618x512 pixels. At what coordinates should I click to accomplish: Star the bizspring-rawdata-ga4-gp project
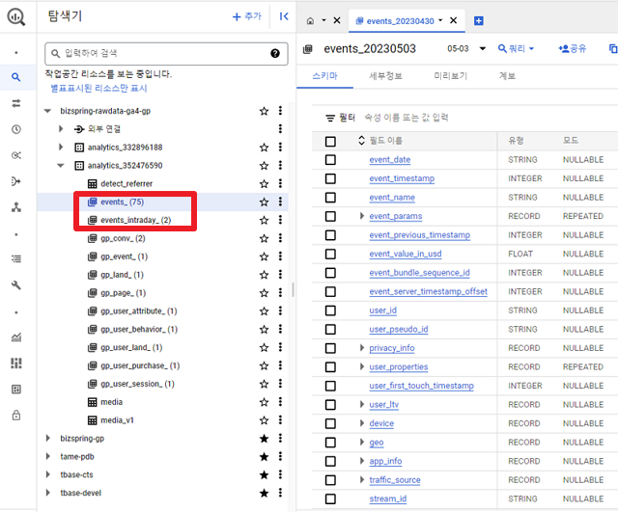tap(264, 111)
